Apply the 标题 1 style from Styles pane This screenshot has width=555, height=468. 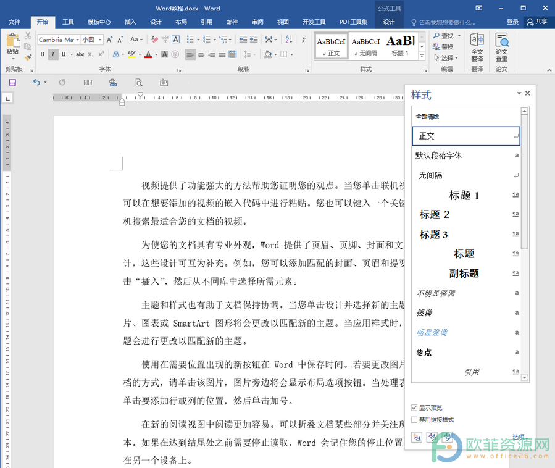pyautogui.click(x=466, y=195)
